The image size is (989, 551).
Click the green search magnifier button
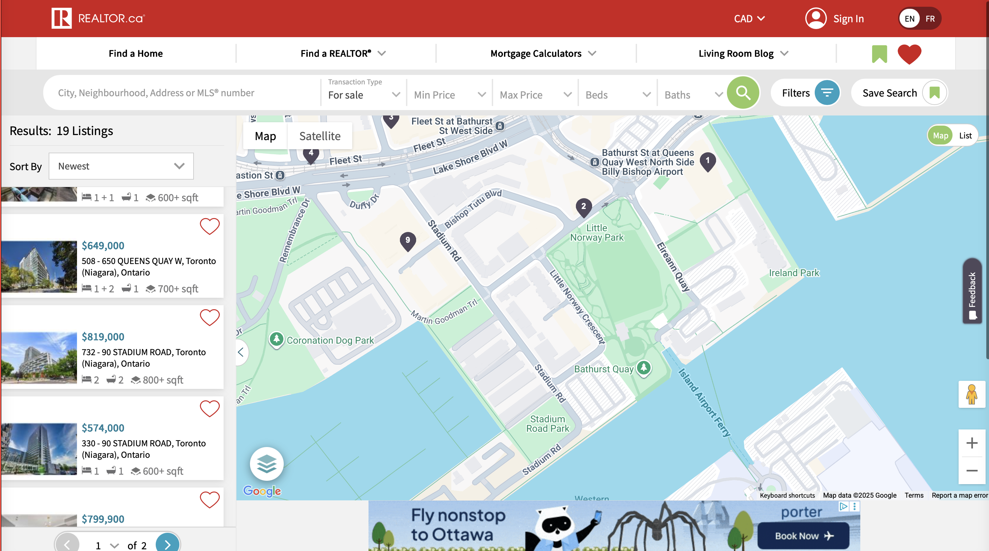coord(743,93)
